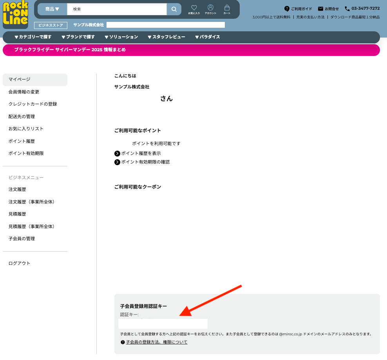Image resolution: width=387 pixels, height=360 pixels.
Task: Click ログアウト in the sidebar
Action: click(20, 263)
